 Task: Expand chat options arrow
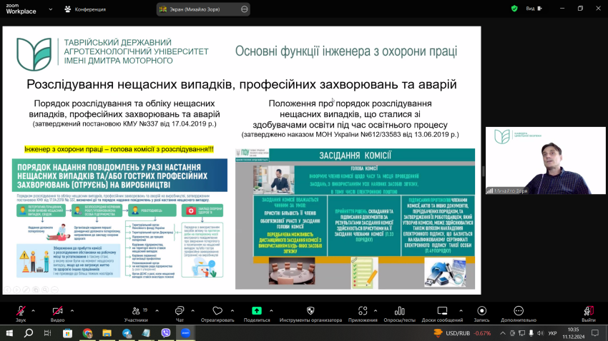192,311
